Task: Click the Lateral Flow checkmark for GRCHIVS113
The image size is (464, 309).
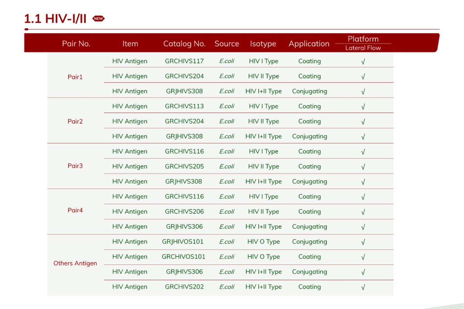Action: pos(363,106)
